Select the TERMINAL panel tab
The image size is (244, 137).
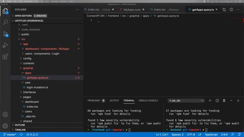(129, 100)
